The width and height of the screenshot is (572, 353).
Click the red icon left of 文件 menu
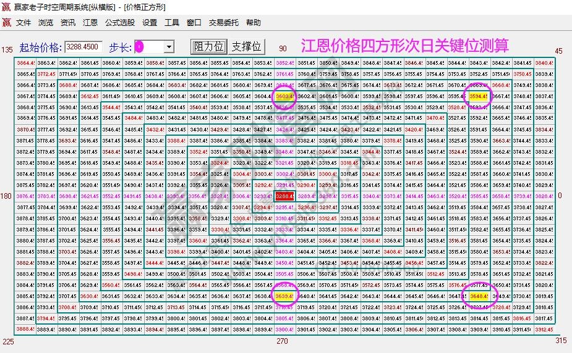coord(6,23)
